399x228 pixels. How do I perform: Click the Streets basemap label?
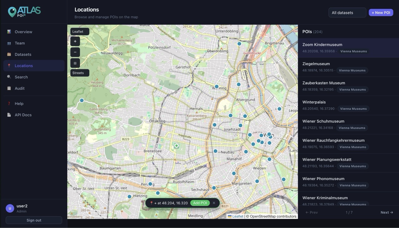pyautogui.click(x=80, y=73)
